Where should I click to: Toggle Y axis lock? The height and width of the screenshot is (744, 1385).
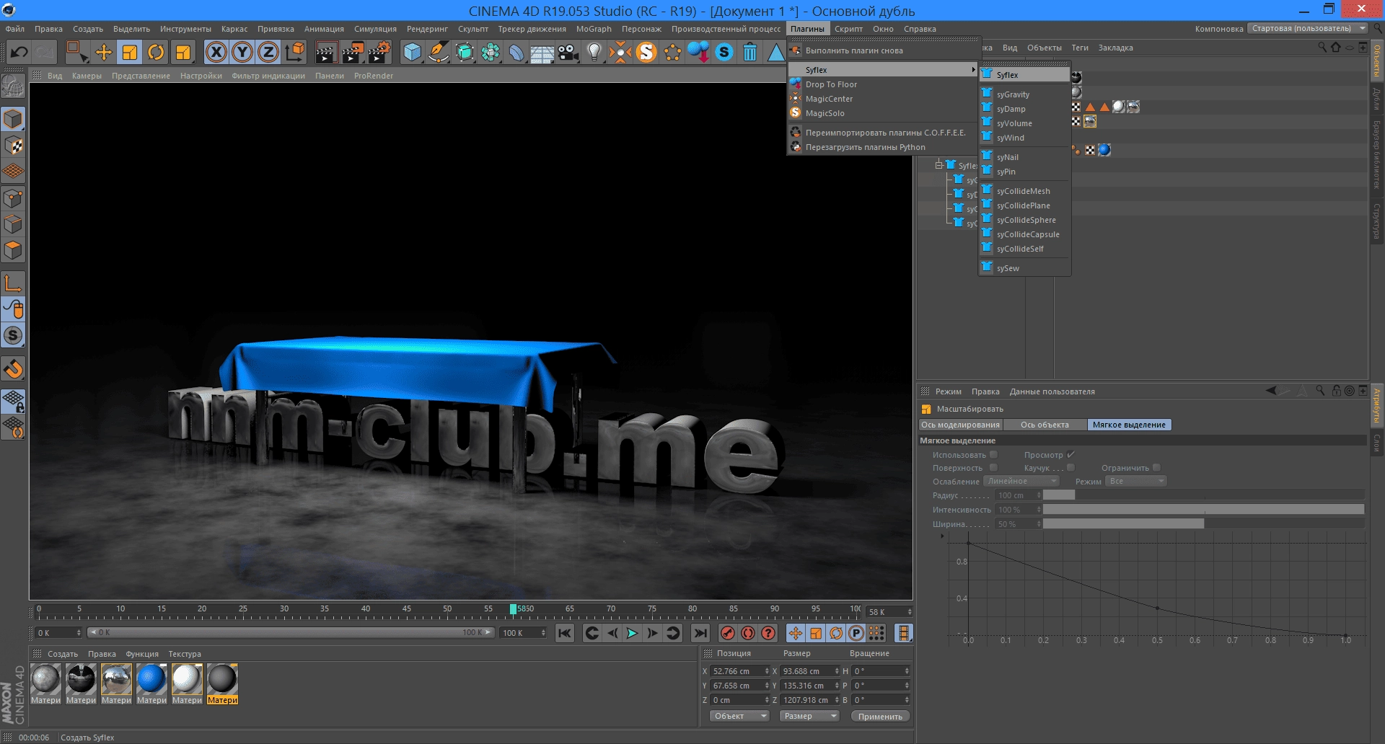point(243,52)
